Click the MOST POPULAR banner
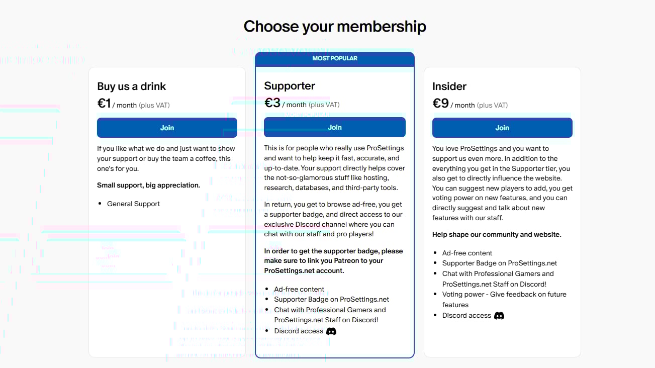Screen dimensions: 655x368 335,58
